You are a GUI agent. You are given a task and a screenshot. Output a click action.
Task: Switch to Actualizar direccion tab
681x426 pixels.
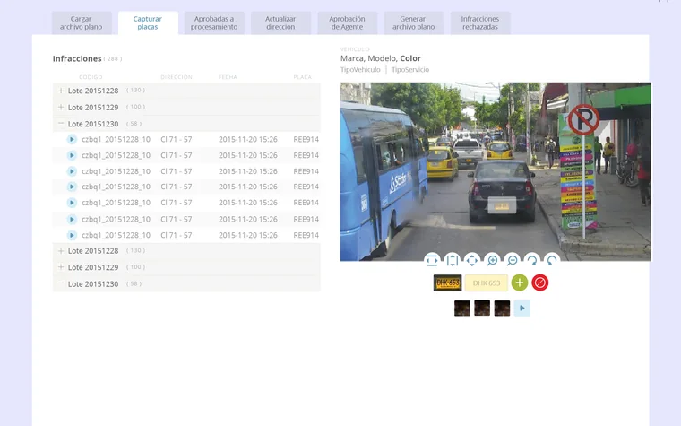coord(280,23)
